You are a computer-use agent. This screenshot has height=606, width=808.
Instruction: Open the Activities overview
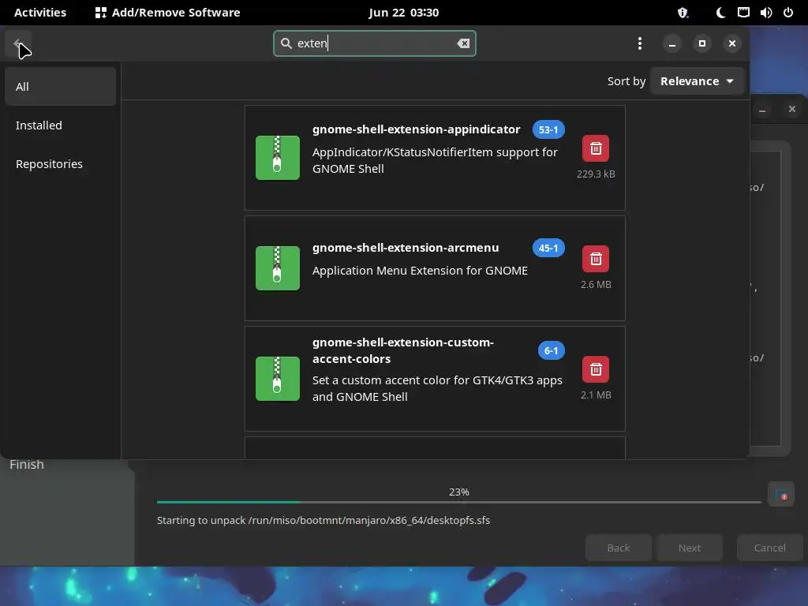40,13
